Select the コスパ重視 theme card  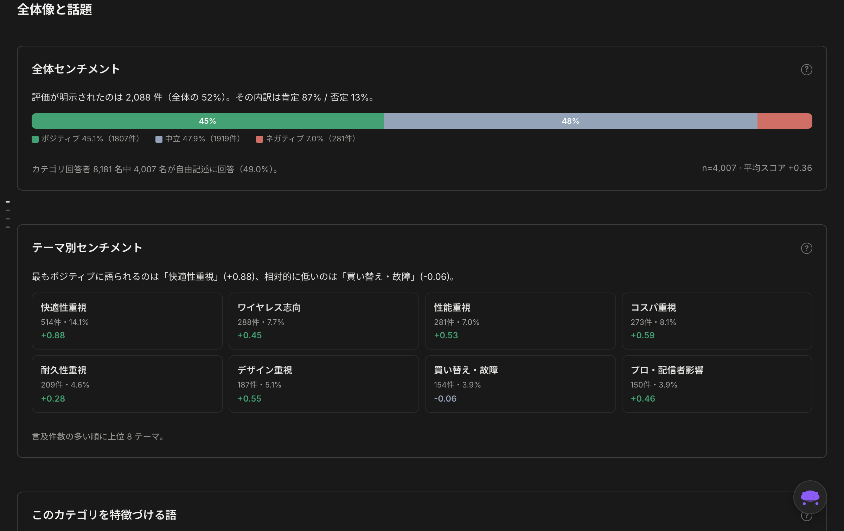click(717, 321)
